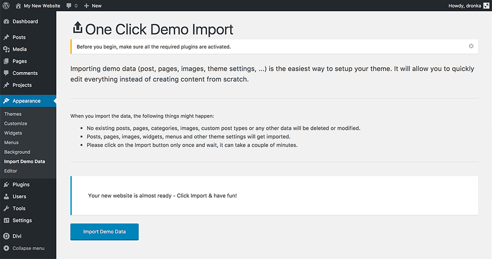The height and width of the screenshot is (259, 492).
Task: Click the Pages icon in sidebar
Action: 6,61
